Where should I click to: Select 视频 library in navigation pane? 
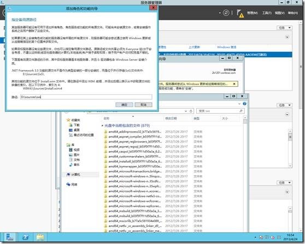pyautogui.click(x=74, y=150)
